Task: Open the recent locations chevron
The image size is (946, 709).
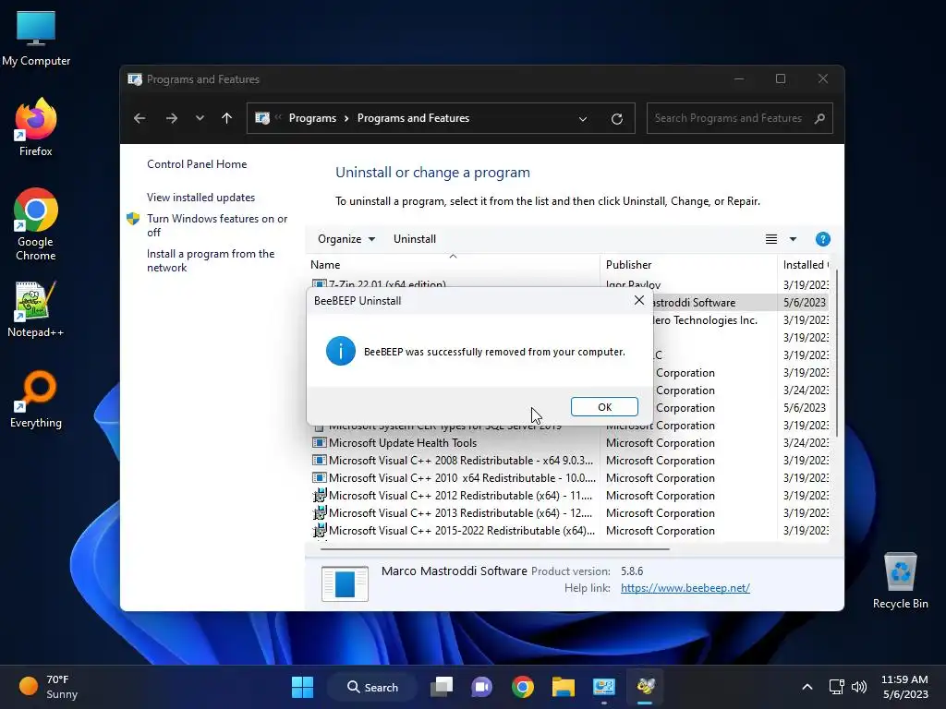Action: pyautogui.click(x=200, y=118)
